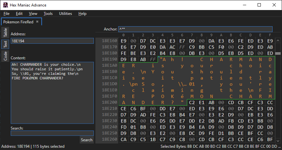Click the Address input field
Viewport: 282px width, 150px height.
pos(52,41)
